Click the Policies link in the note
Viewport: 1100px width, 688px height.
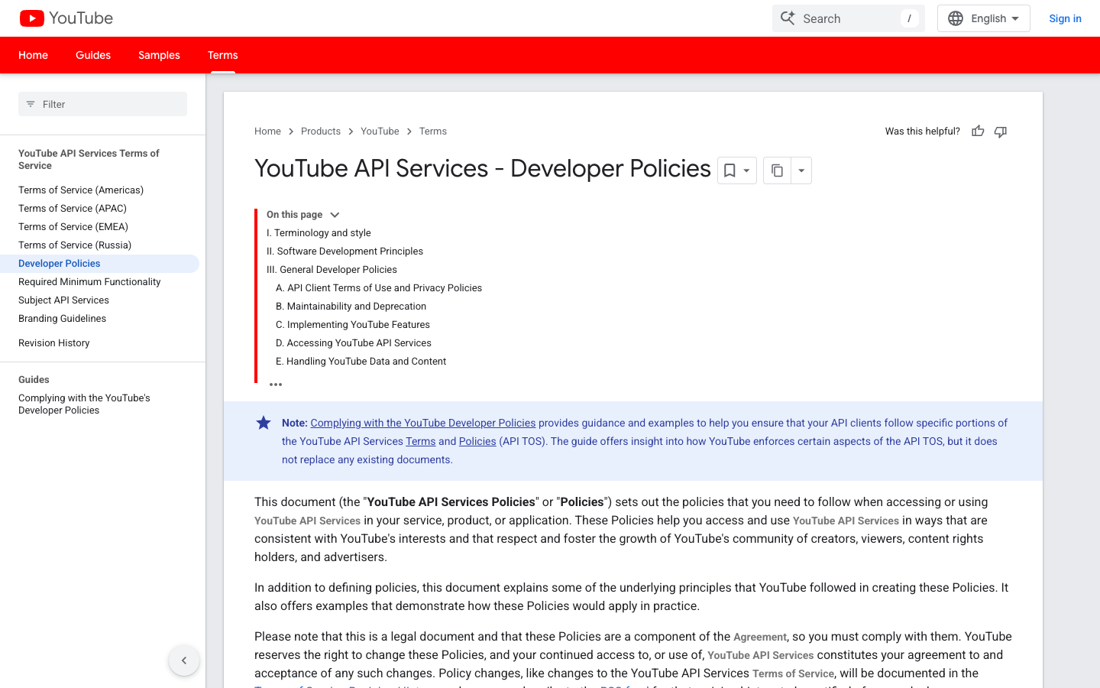pos(477,441)
